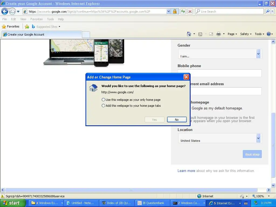Screen dimensions: 276x207
Task: Click into the Live Search box
Action: point(229,12)
